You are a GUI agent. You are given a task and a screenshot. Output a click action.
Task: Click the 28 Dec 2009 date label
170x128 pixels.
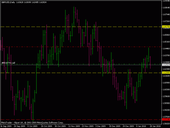coord(128,126)
